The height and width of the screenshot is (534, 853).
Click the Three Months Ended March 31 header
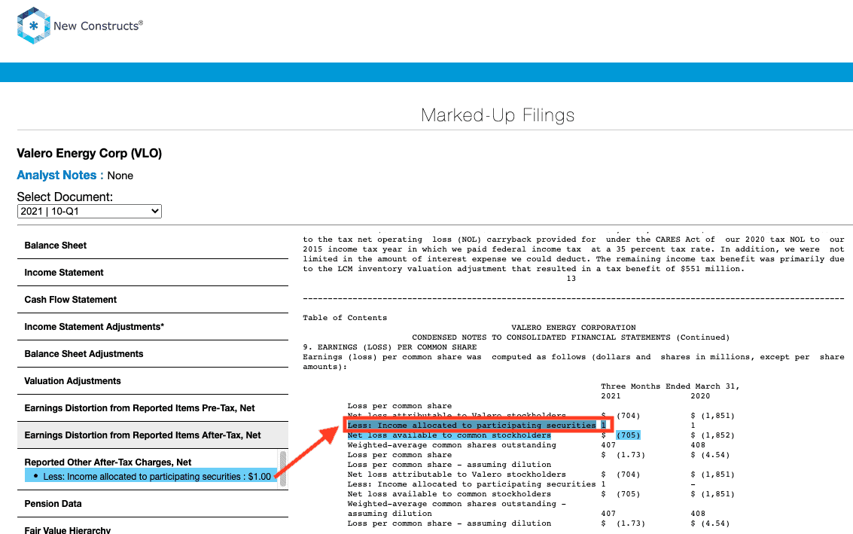pos(670,386)
